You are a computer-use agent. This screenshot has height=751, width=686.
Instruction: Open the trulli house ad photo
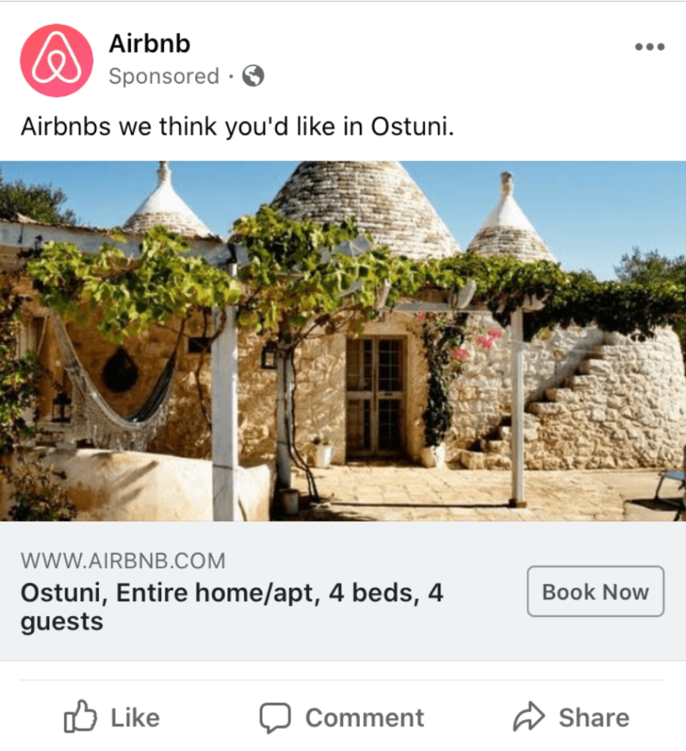343,341
